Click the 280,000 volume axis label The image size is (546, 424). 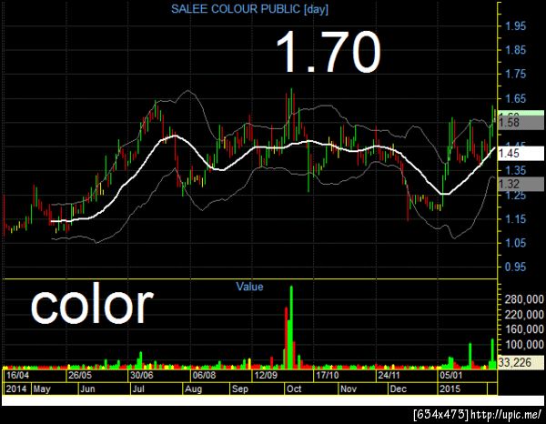(x=524, y=299)
